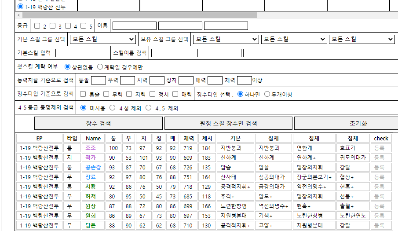This screenshot has height=231, width=398.
Task: Click the Name column header
Action: pyautogui.click(x=93, y=138)
